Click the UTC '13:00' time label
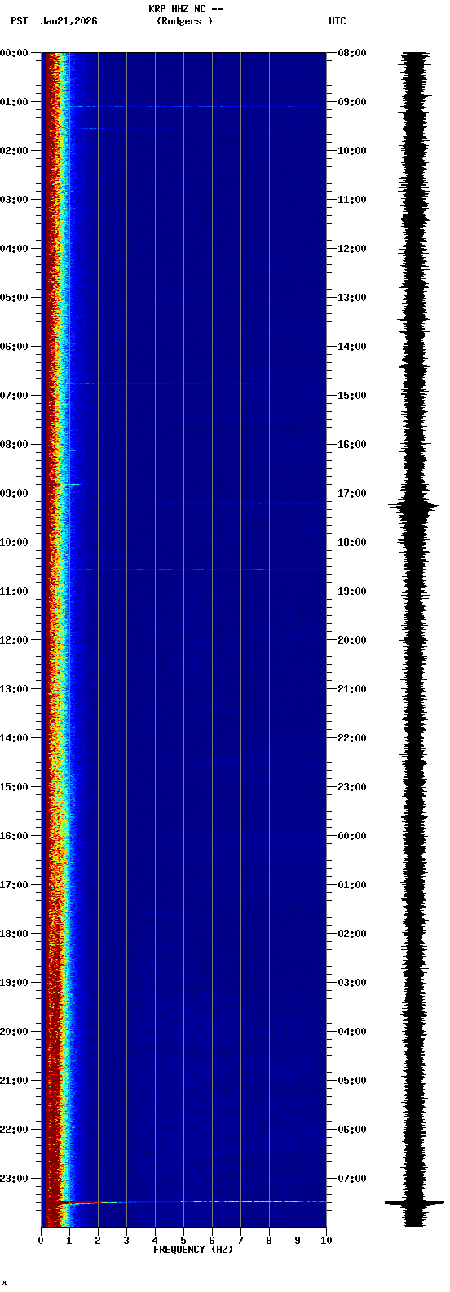Screen dimensions: 450x1292 pos(351,298)
